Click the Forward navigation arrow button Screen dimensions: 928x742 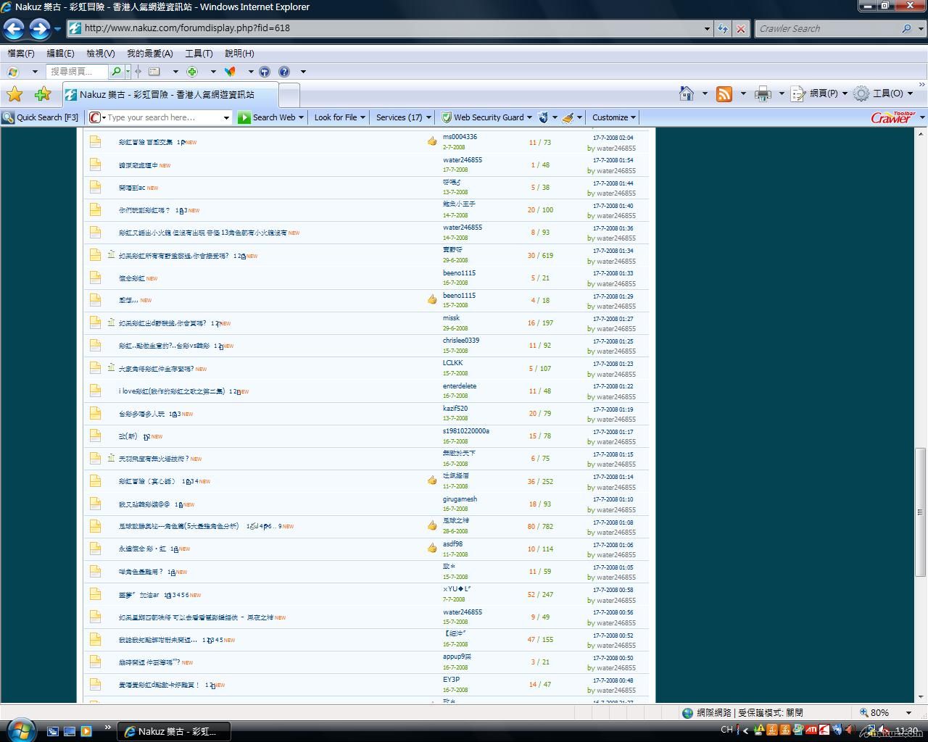click(40, 29)
